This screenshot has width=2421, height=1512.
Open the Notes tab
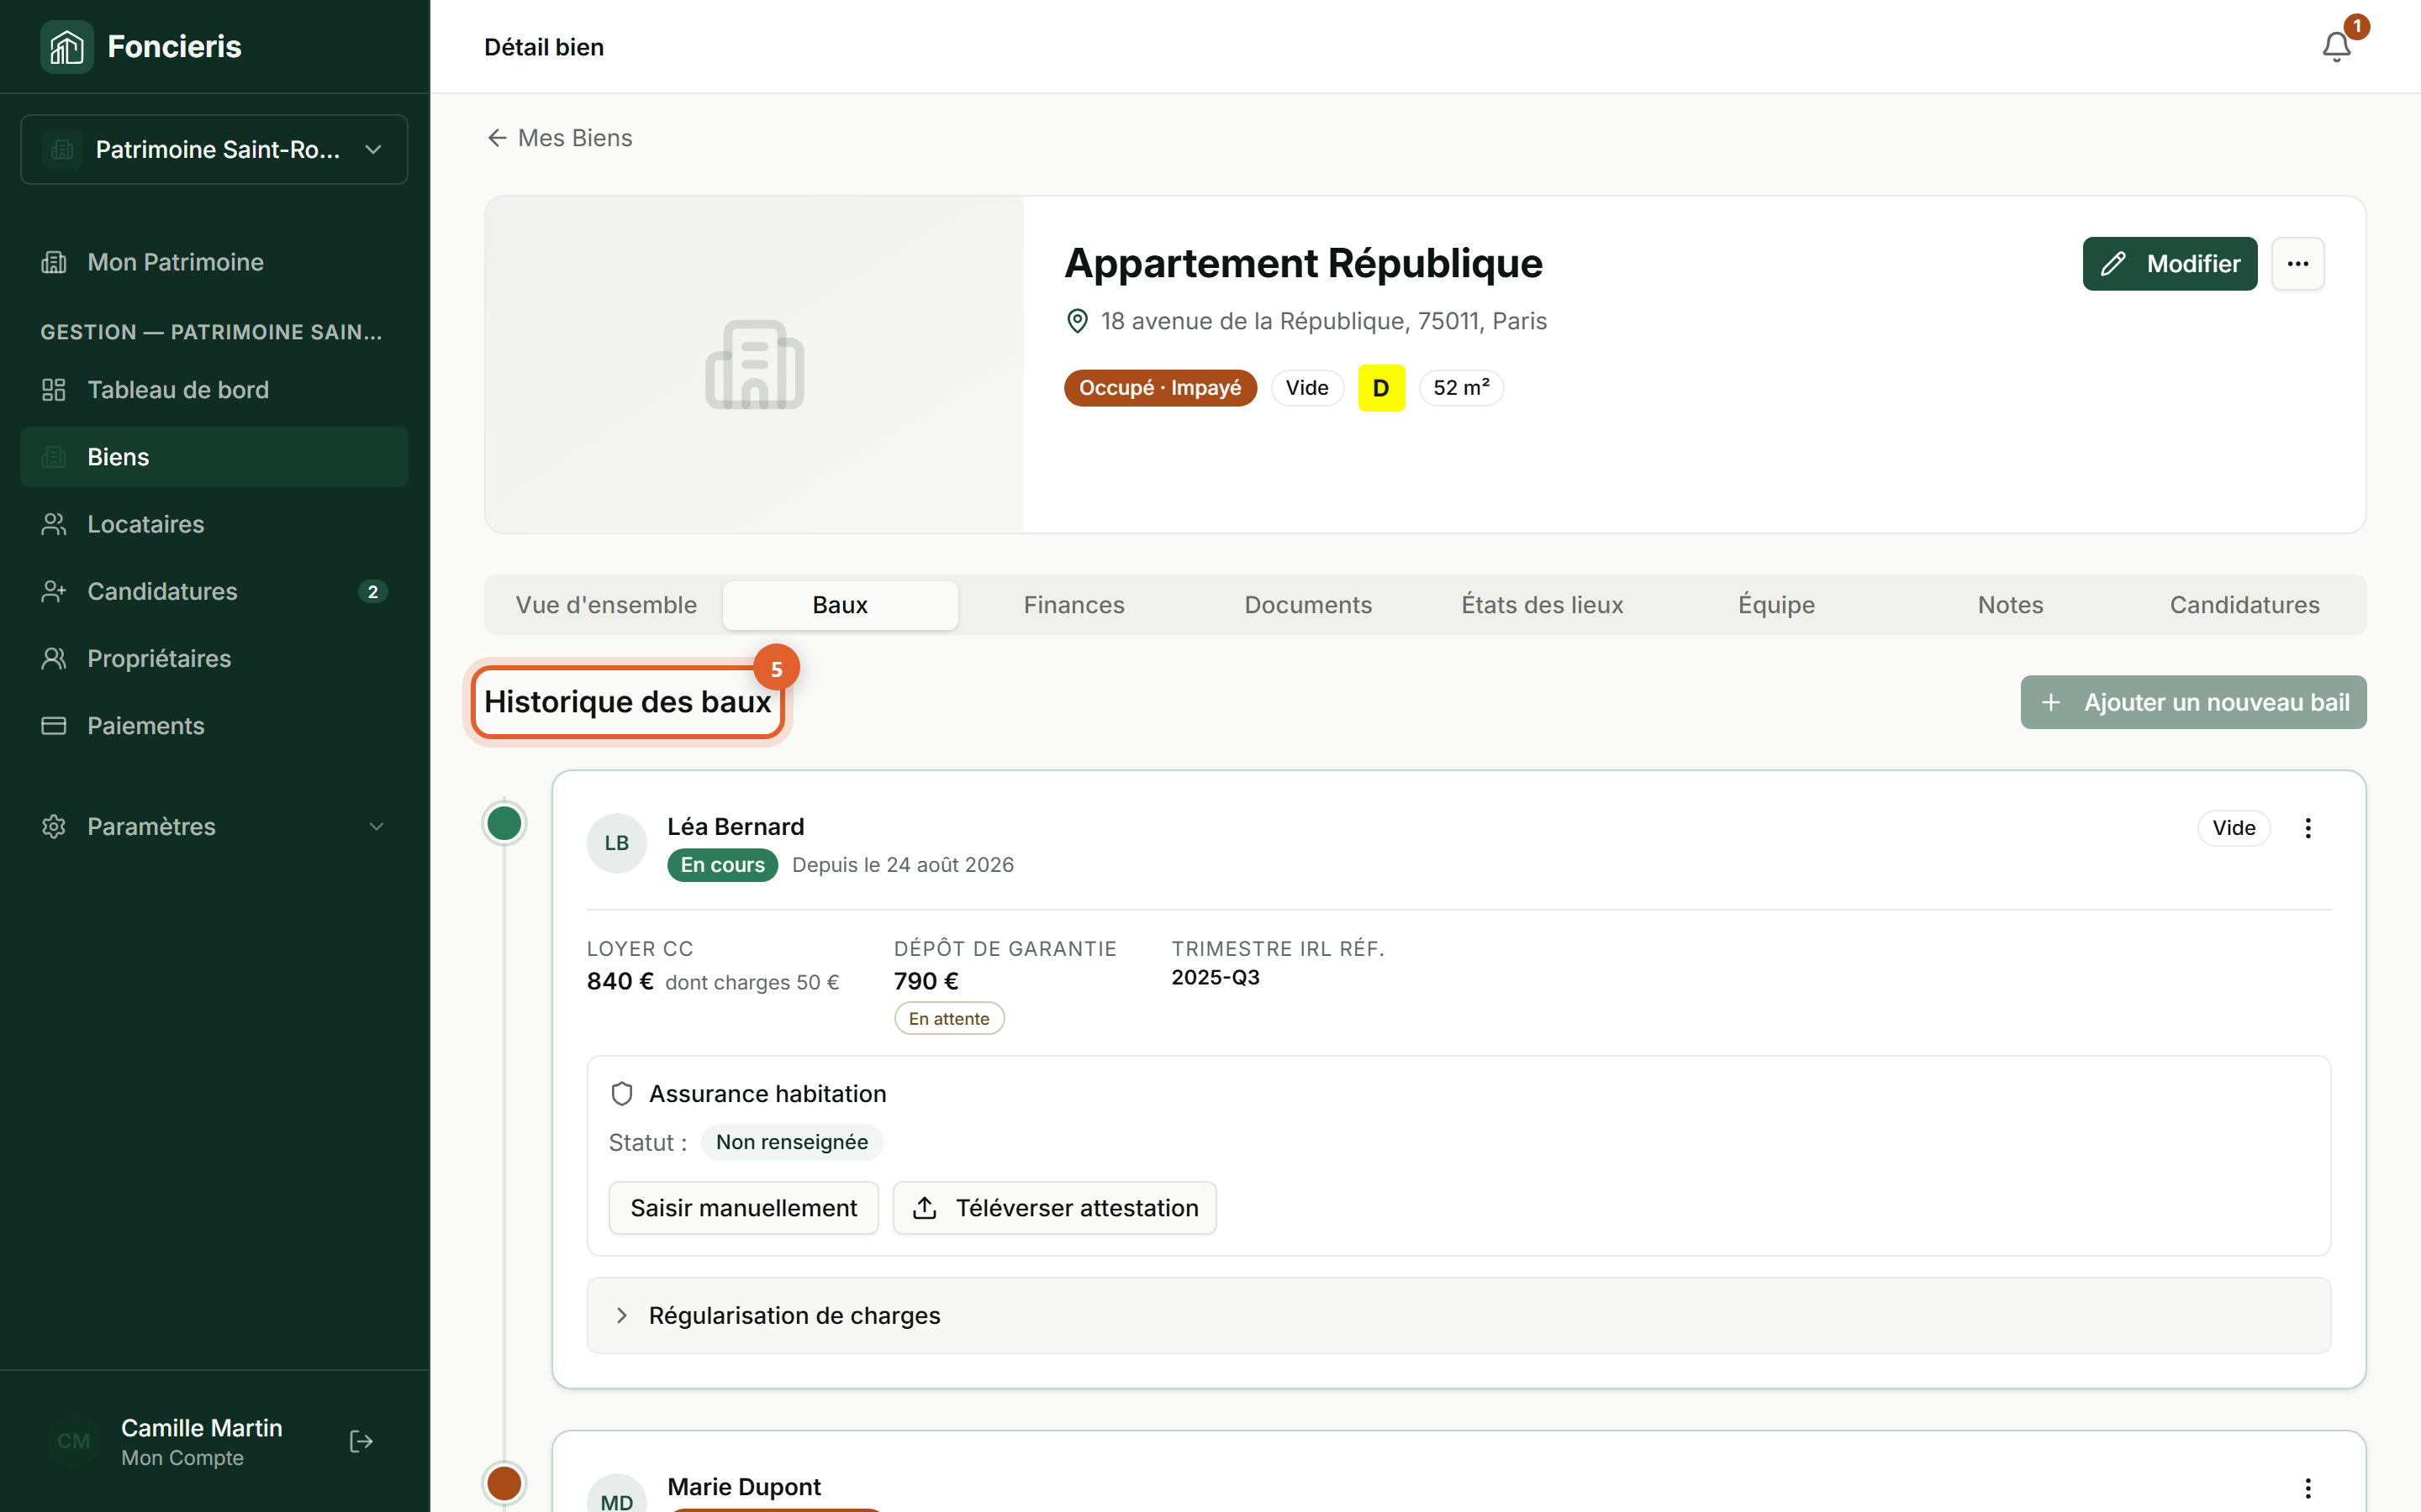tap(2011, 605)
